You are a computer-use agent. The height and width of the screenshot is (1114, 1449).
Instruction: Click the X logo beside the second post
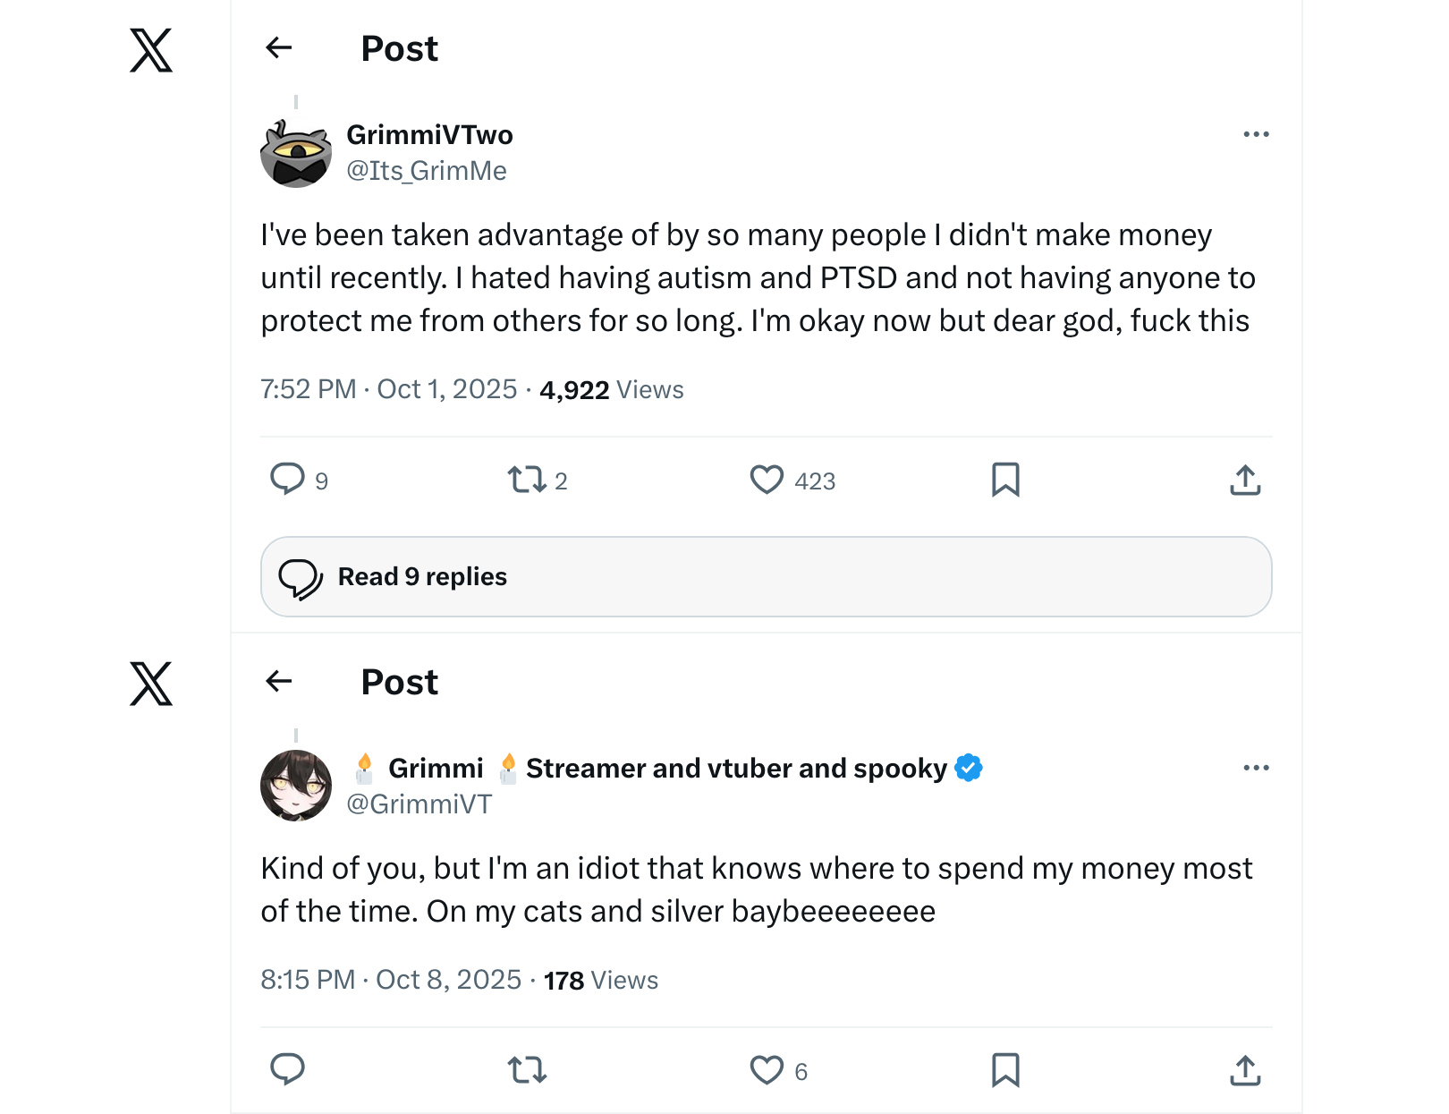click(x=151, y=684)
